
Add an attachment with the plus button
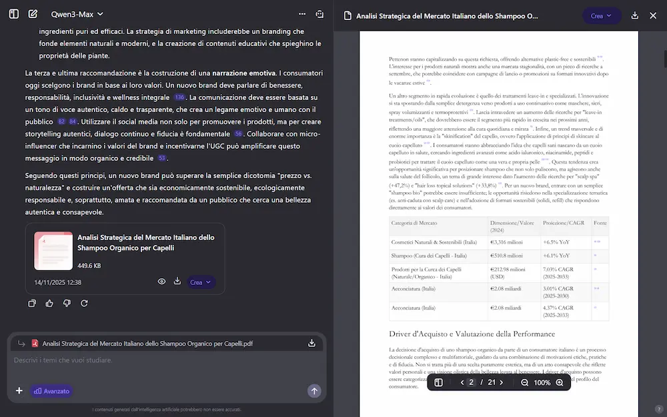click(x=19, y=391)
